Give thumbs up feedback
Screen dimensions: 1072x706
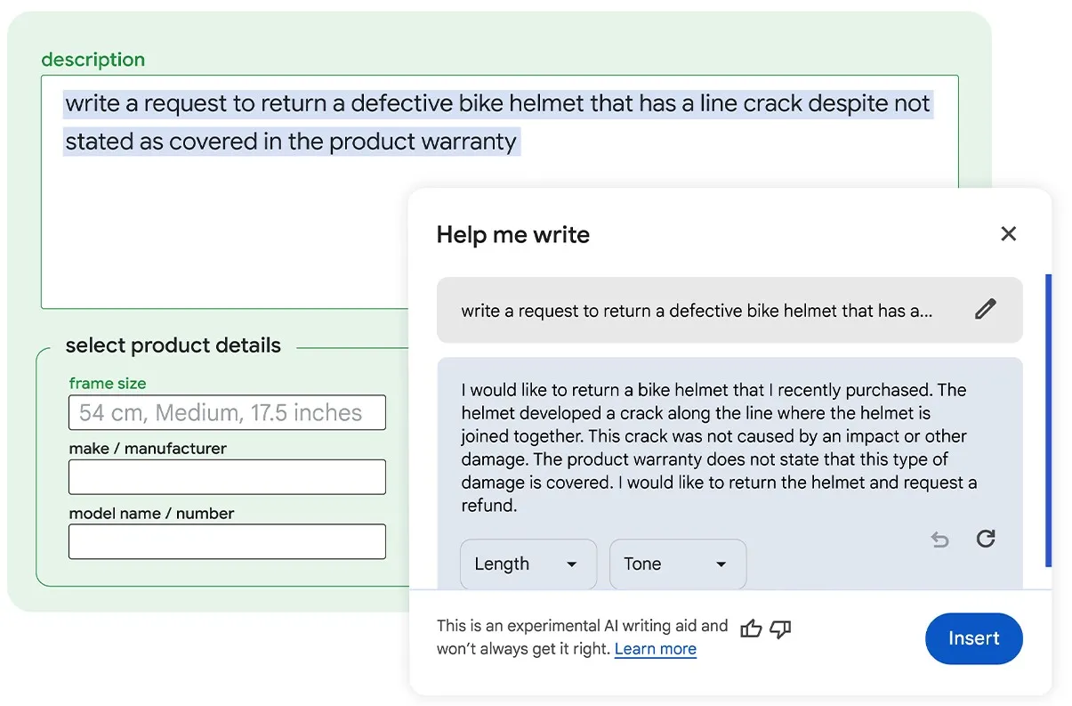[752, 629]
